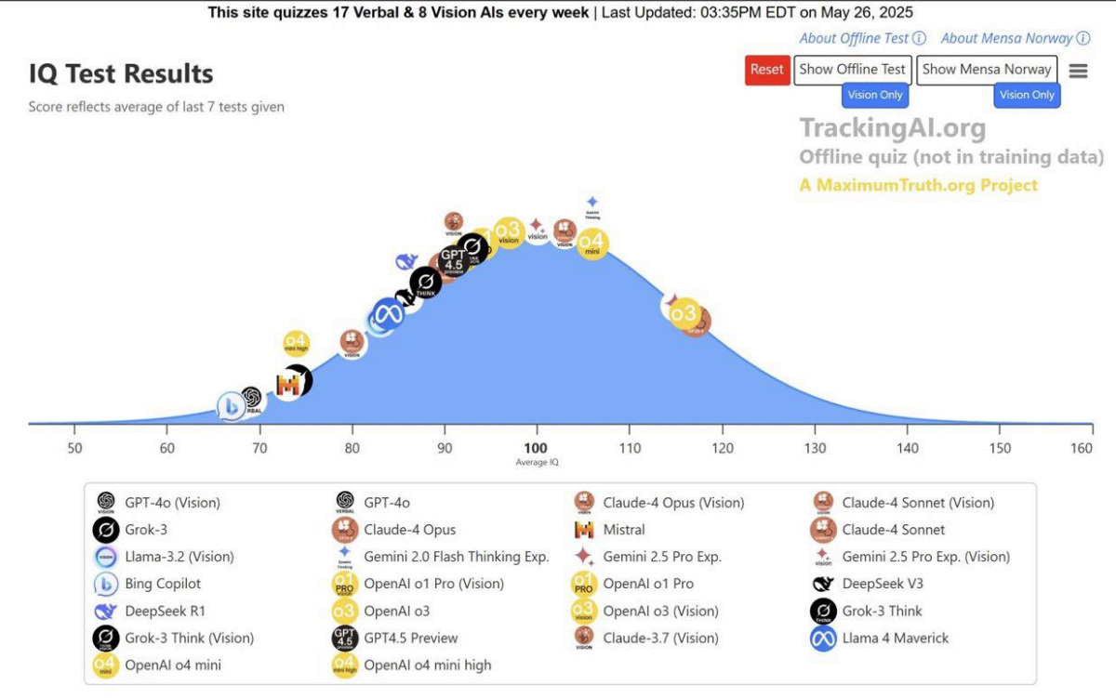Toggle Vision Only under Show Mensa Norway
The width and height of the screenshot is (1116, 698).
point(1027,95)
